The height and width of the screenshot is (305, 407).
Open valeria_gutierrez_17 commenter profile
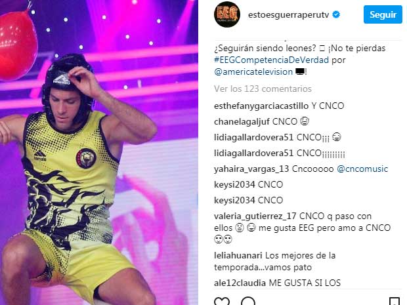click(x=255, y=216)
